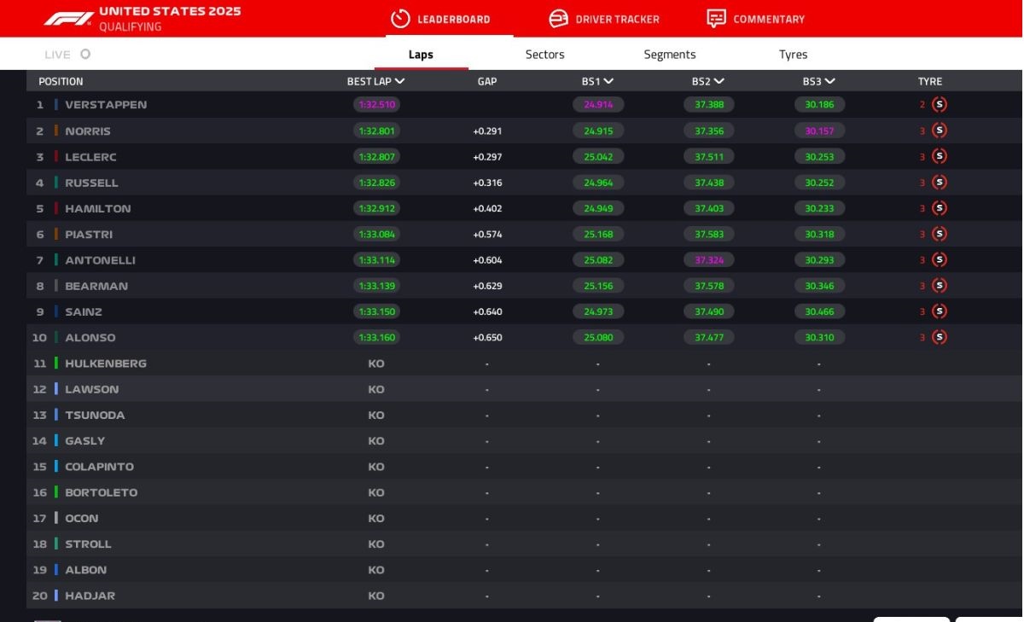1024x622 pixels.
Task: Expand the BS1 column dropdown
Action: point(608,82)
